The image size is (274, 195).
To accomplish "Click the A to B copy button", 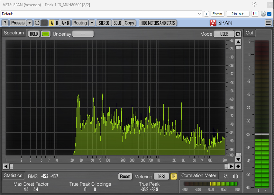I will (65, 23).
